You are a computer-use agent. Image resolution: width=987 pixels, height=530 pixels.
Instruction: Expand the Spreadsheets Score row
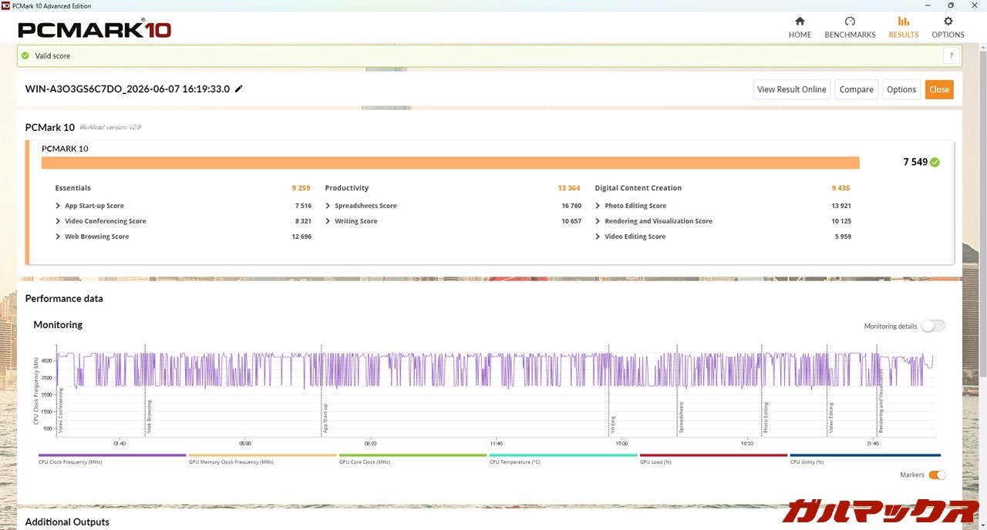453,206
